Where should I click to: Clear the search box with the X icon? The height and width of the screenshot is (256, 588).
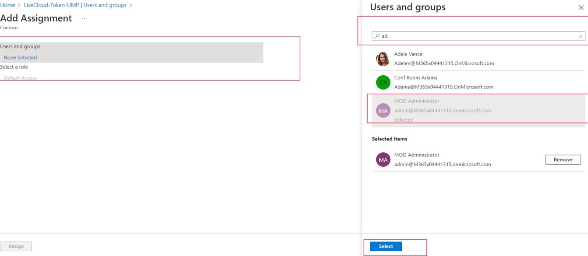581,36
